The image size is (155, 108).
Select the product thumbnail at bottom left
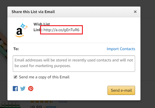point(10,104)
